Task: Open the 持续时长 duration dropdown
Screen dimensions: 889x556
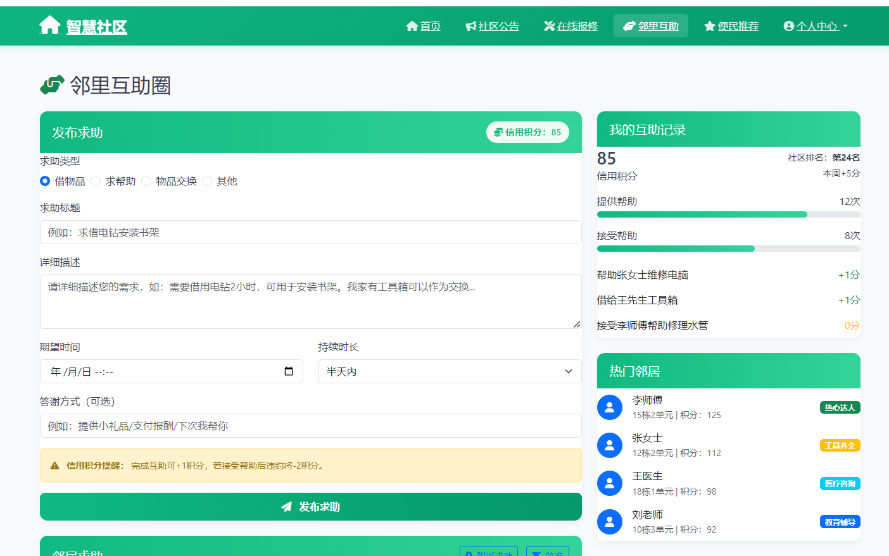Action: coord(450,371)
